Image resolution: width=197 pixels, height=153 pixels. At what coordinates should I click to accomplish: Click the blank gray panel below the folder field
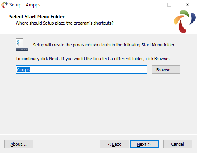[x=98, y=104]
